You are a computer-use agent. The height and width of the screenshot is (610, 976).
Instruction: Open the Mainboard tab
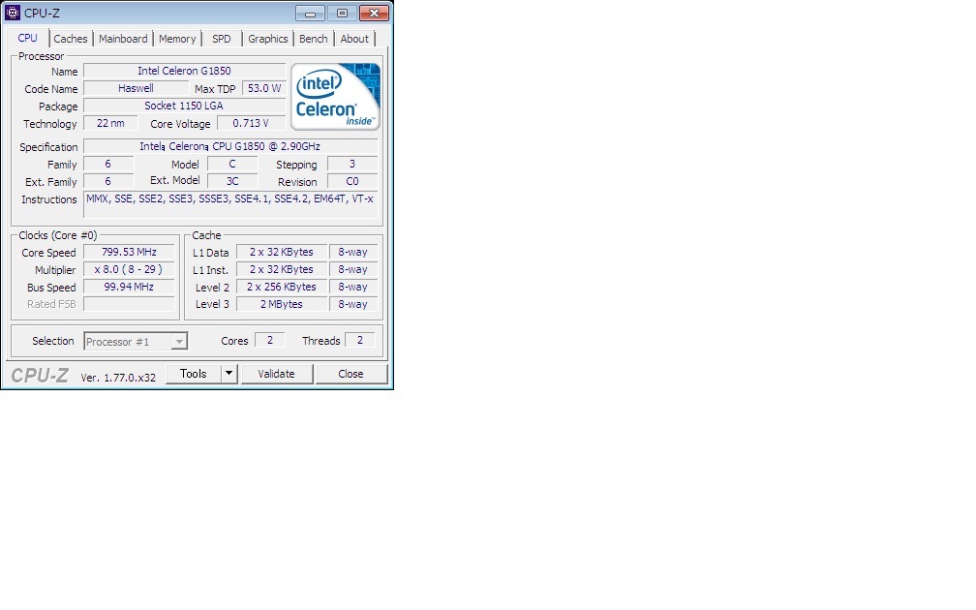coord(123,39)
